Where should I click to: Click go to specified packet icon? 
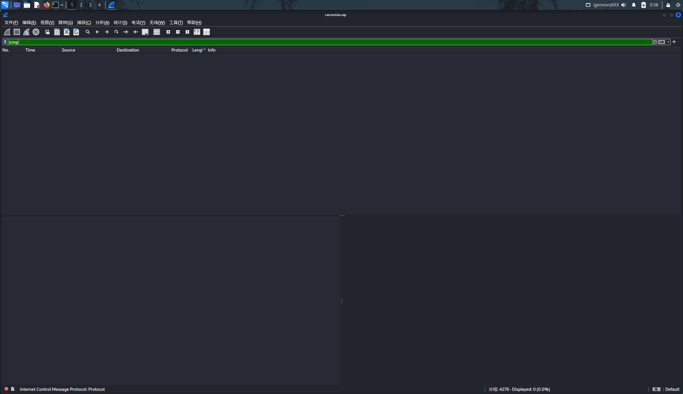click(x=116, y=32)
